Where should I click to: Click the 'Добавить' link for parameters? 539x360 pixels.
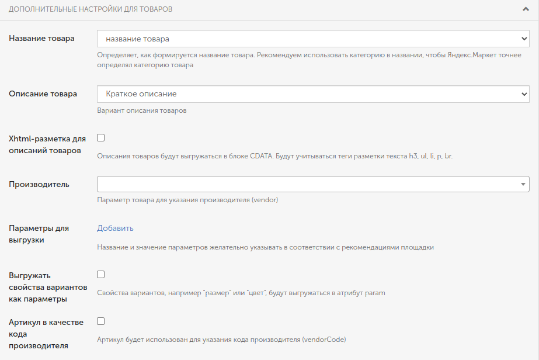pos(115,228)
